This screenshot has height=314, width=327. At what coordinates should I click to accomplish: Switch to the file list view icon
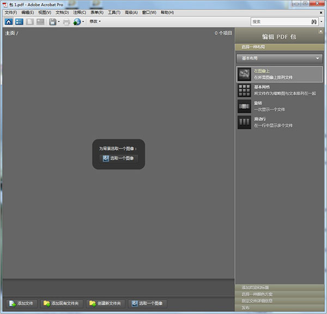(20, 22)
